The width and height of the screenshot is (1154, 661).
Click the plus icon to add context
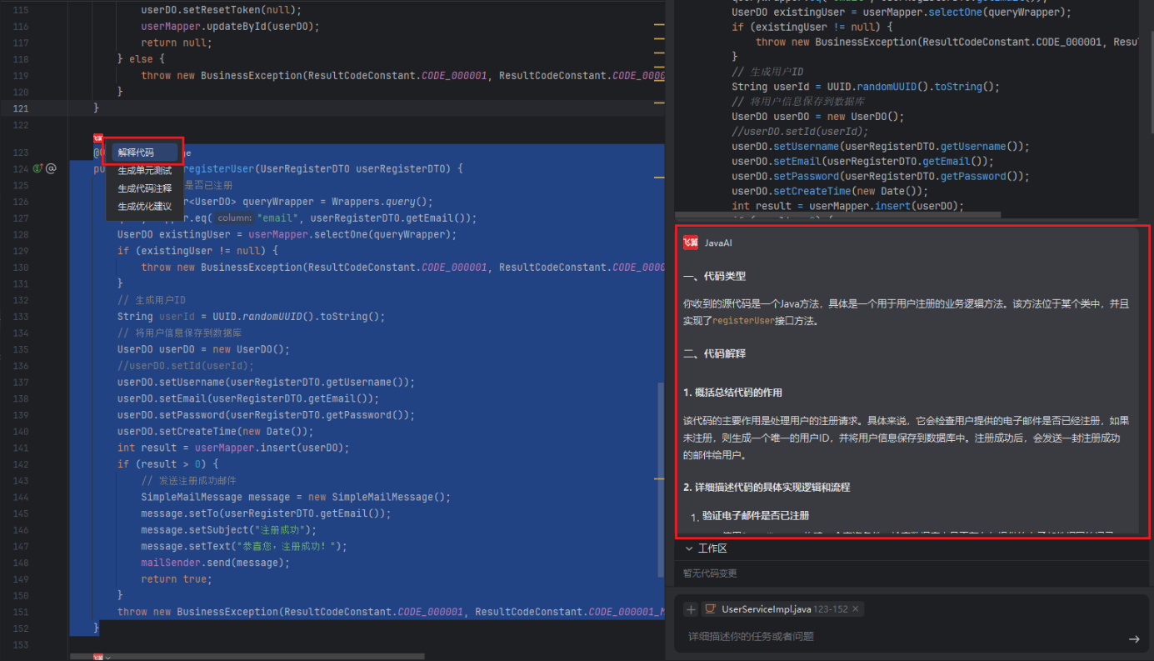point(691,609)
